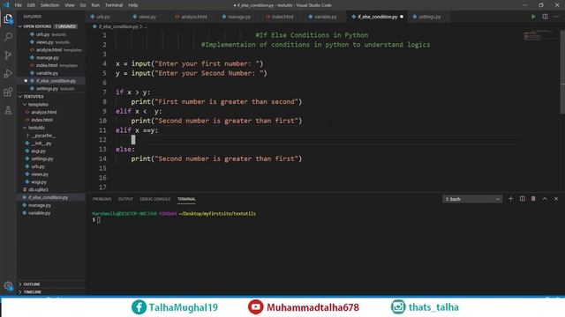Viewport: 565px width, 317px height.
Task: Open urls.py in Open Editors list
Action: click(x=51, y=34)
